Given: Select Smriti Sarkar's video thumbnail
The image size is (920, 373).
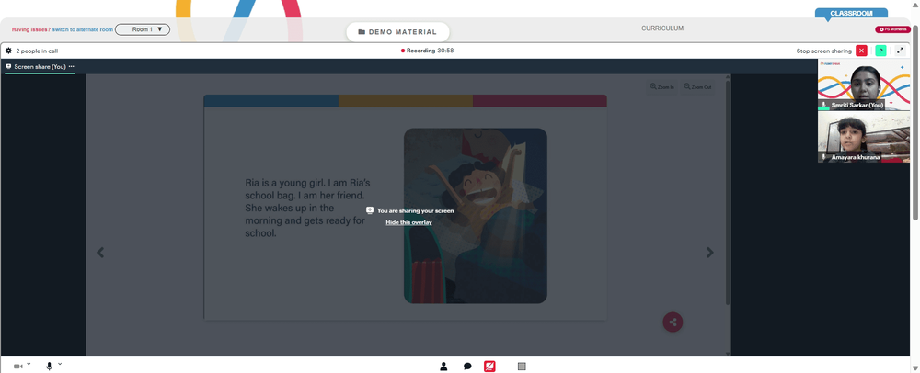Looking at the screenshot, I should pyautogui.click(x=864, y=85).
